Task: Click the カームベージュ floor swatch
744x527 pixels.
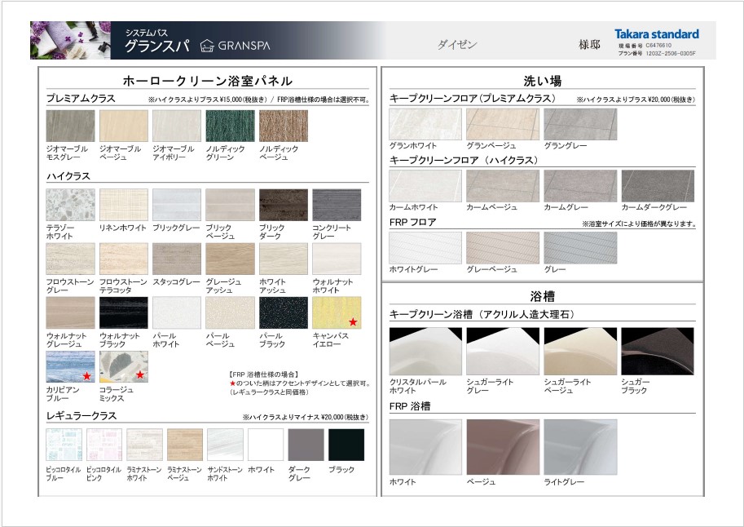Action: pos(503,186)
